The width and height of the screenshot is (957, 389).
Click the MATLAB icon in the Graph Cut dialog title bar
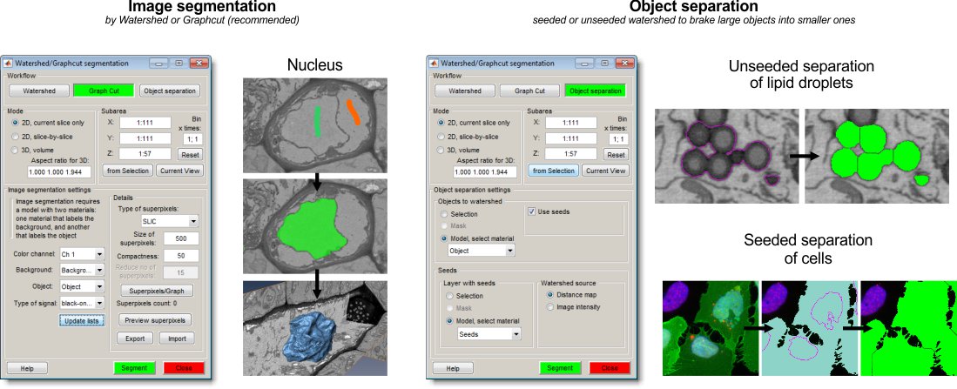pyautogui.click(x=10, y=64)
